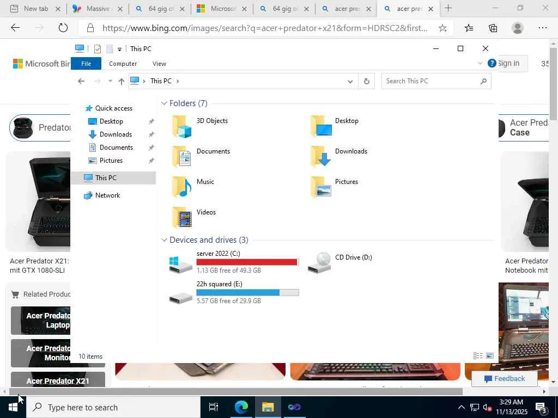558x418 pixels.
Task: Show hidden system tray icons
Action: click(x=461, y=407)
